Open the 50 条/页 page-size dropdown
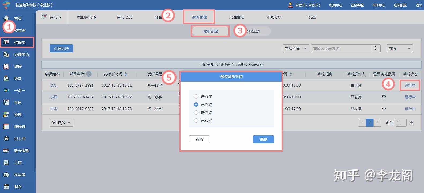 [x=61, y=122]
